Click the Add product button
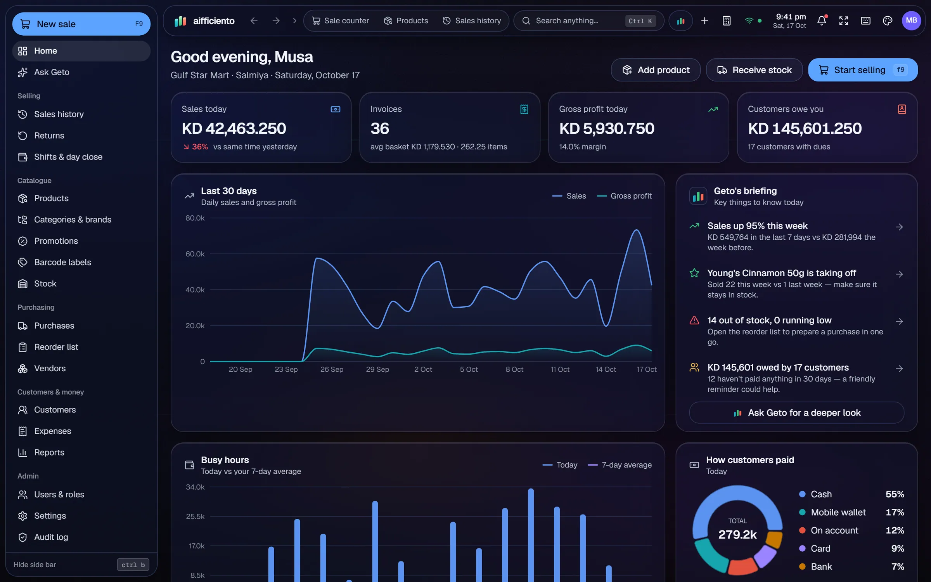931x582 pixels. pos(656,70)
